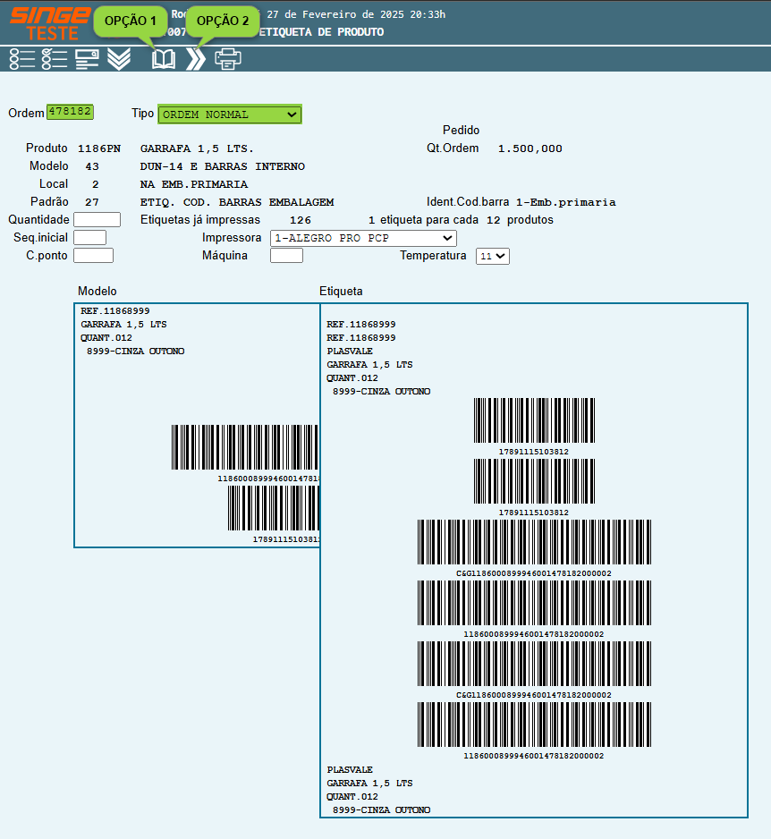Click the SINGE TESTE logo
This screenshot has height=839, width=771.
click(48, 22)
